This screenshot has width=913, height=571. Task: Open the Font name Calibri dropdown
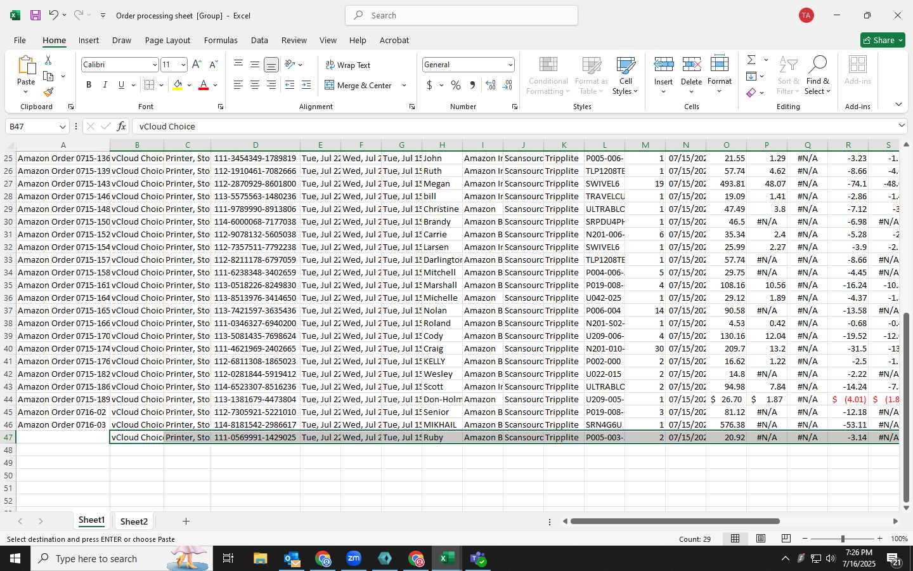[x=155, y=65]
